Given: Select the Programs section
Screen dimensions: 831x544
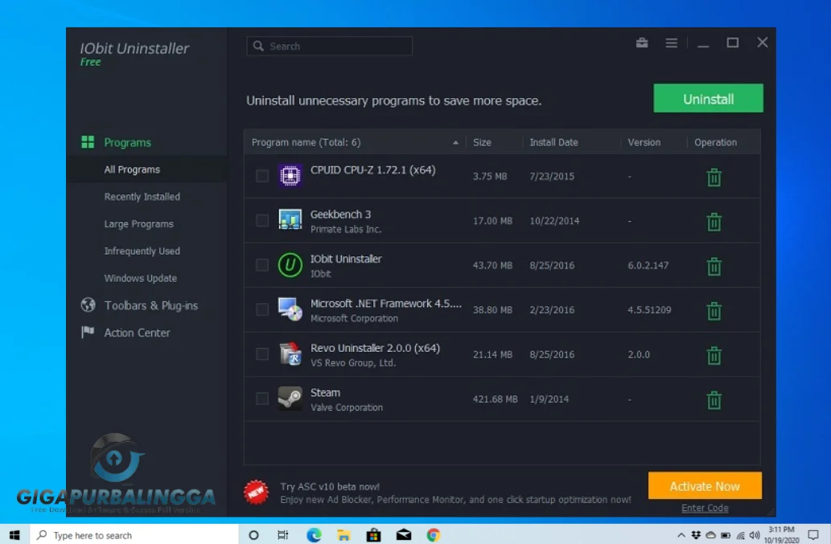Looking at the screenshot, I should pos(127,142).
